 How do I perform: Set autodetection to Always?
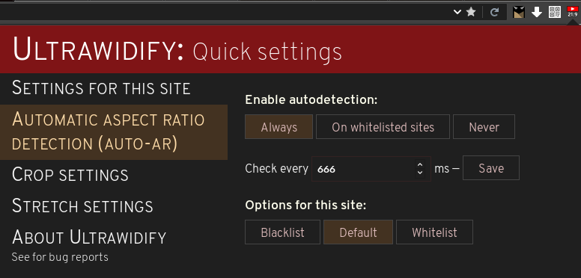279,127
